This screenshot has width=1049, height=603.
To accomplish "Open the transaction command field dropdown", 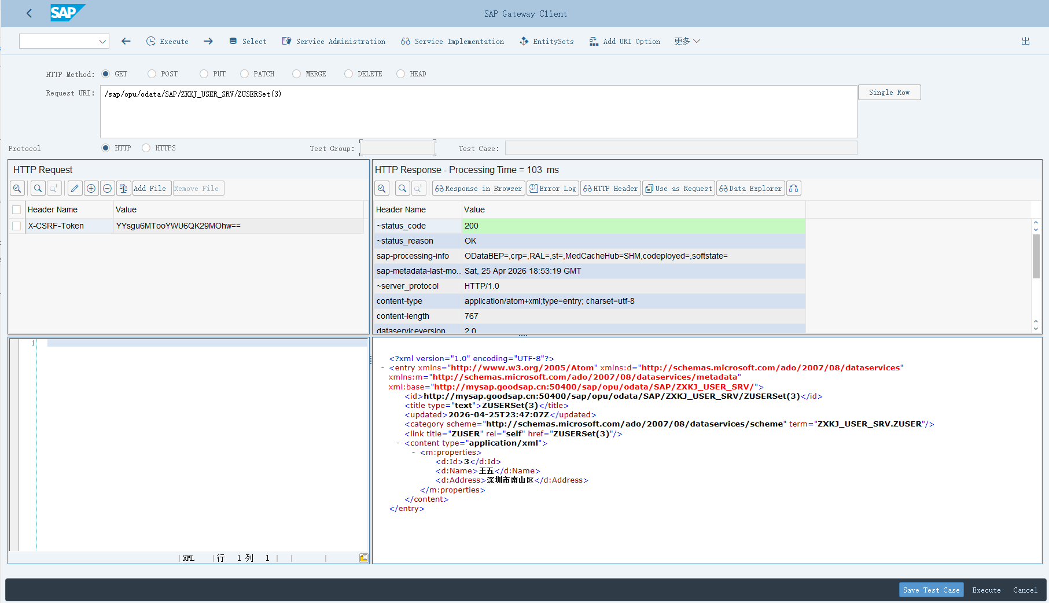I will pyautogui.click(x=102, y=41).
